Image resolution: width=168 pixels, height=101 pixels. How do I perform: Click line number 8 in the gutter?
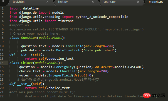pyautogui.click(x=3, y=38)
